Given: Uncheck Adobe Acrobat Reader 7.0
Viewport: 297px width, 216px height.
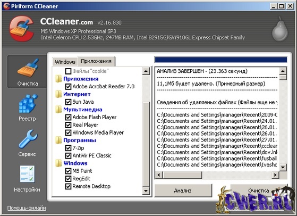Looking at the screenshot, I should (68, 87).
